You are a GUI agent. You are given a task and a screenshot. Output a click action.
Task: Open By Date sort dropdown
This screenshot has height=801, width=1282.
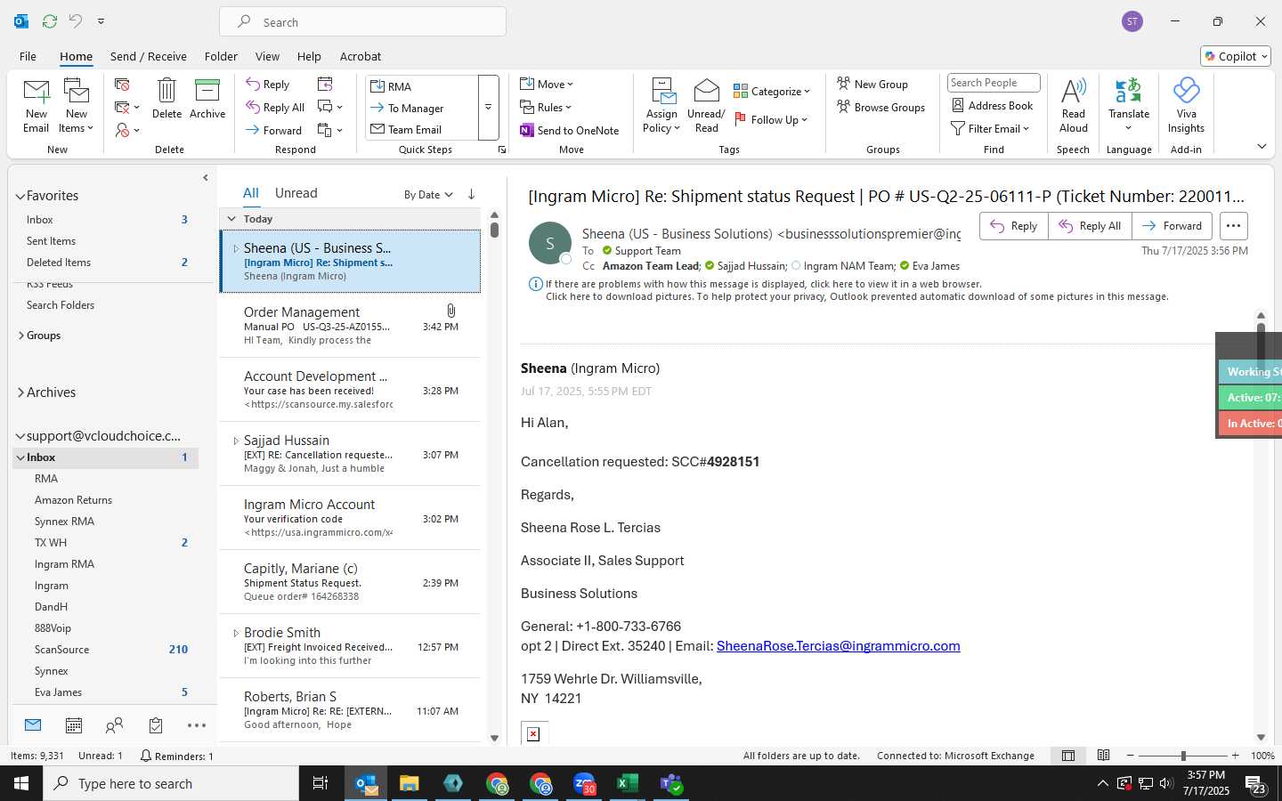pyautogui.click(x=428, y=195)
